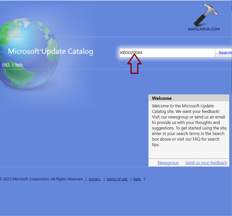Click the Microsoft Update Catalog title
Screen dimensions: 232x216
(51, 52)
